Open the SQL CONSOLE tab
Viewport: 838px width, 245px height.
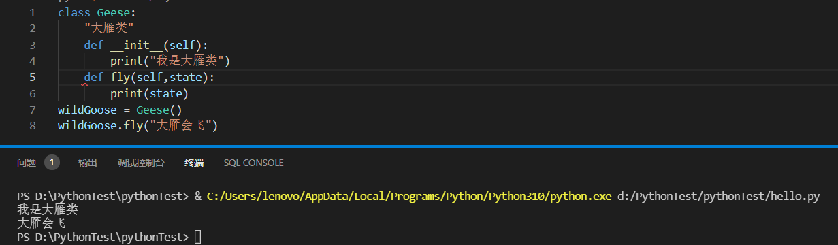coord(253,163)
